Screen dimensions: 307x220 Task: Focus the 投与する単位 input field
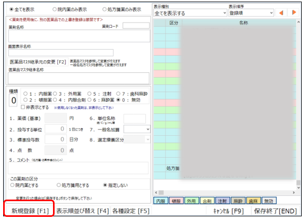click(x=56, y=129)
